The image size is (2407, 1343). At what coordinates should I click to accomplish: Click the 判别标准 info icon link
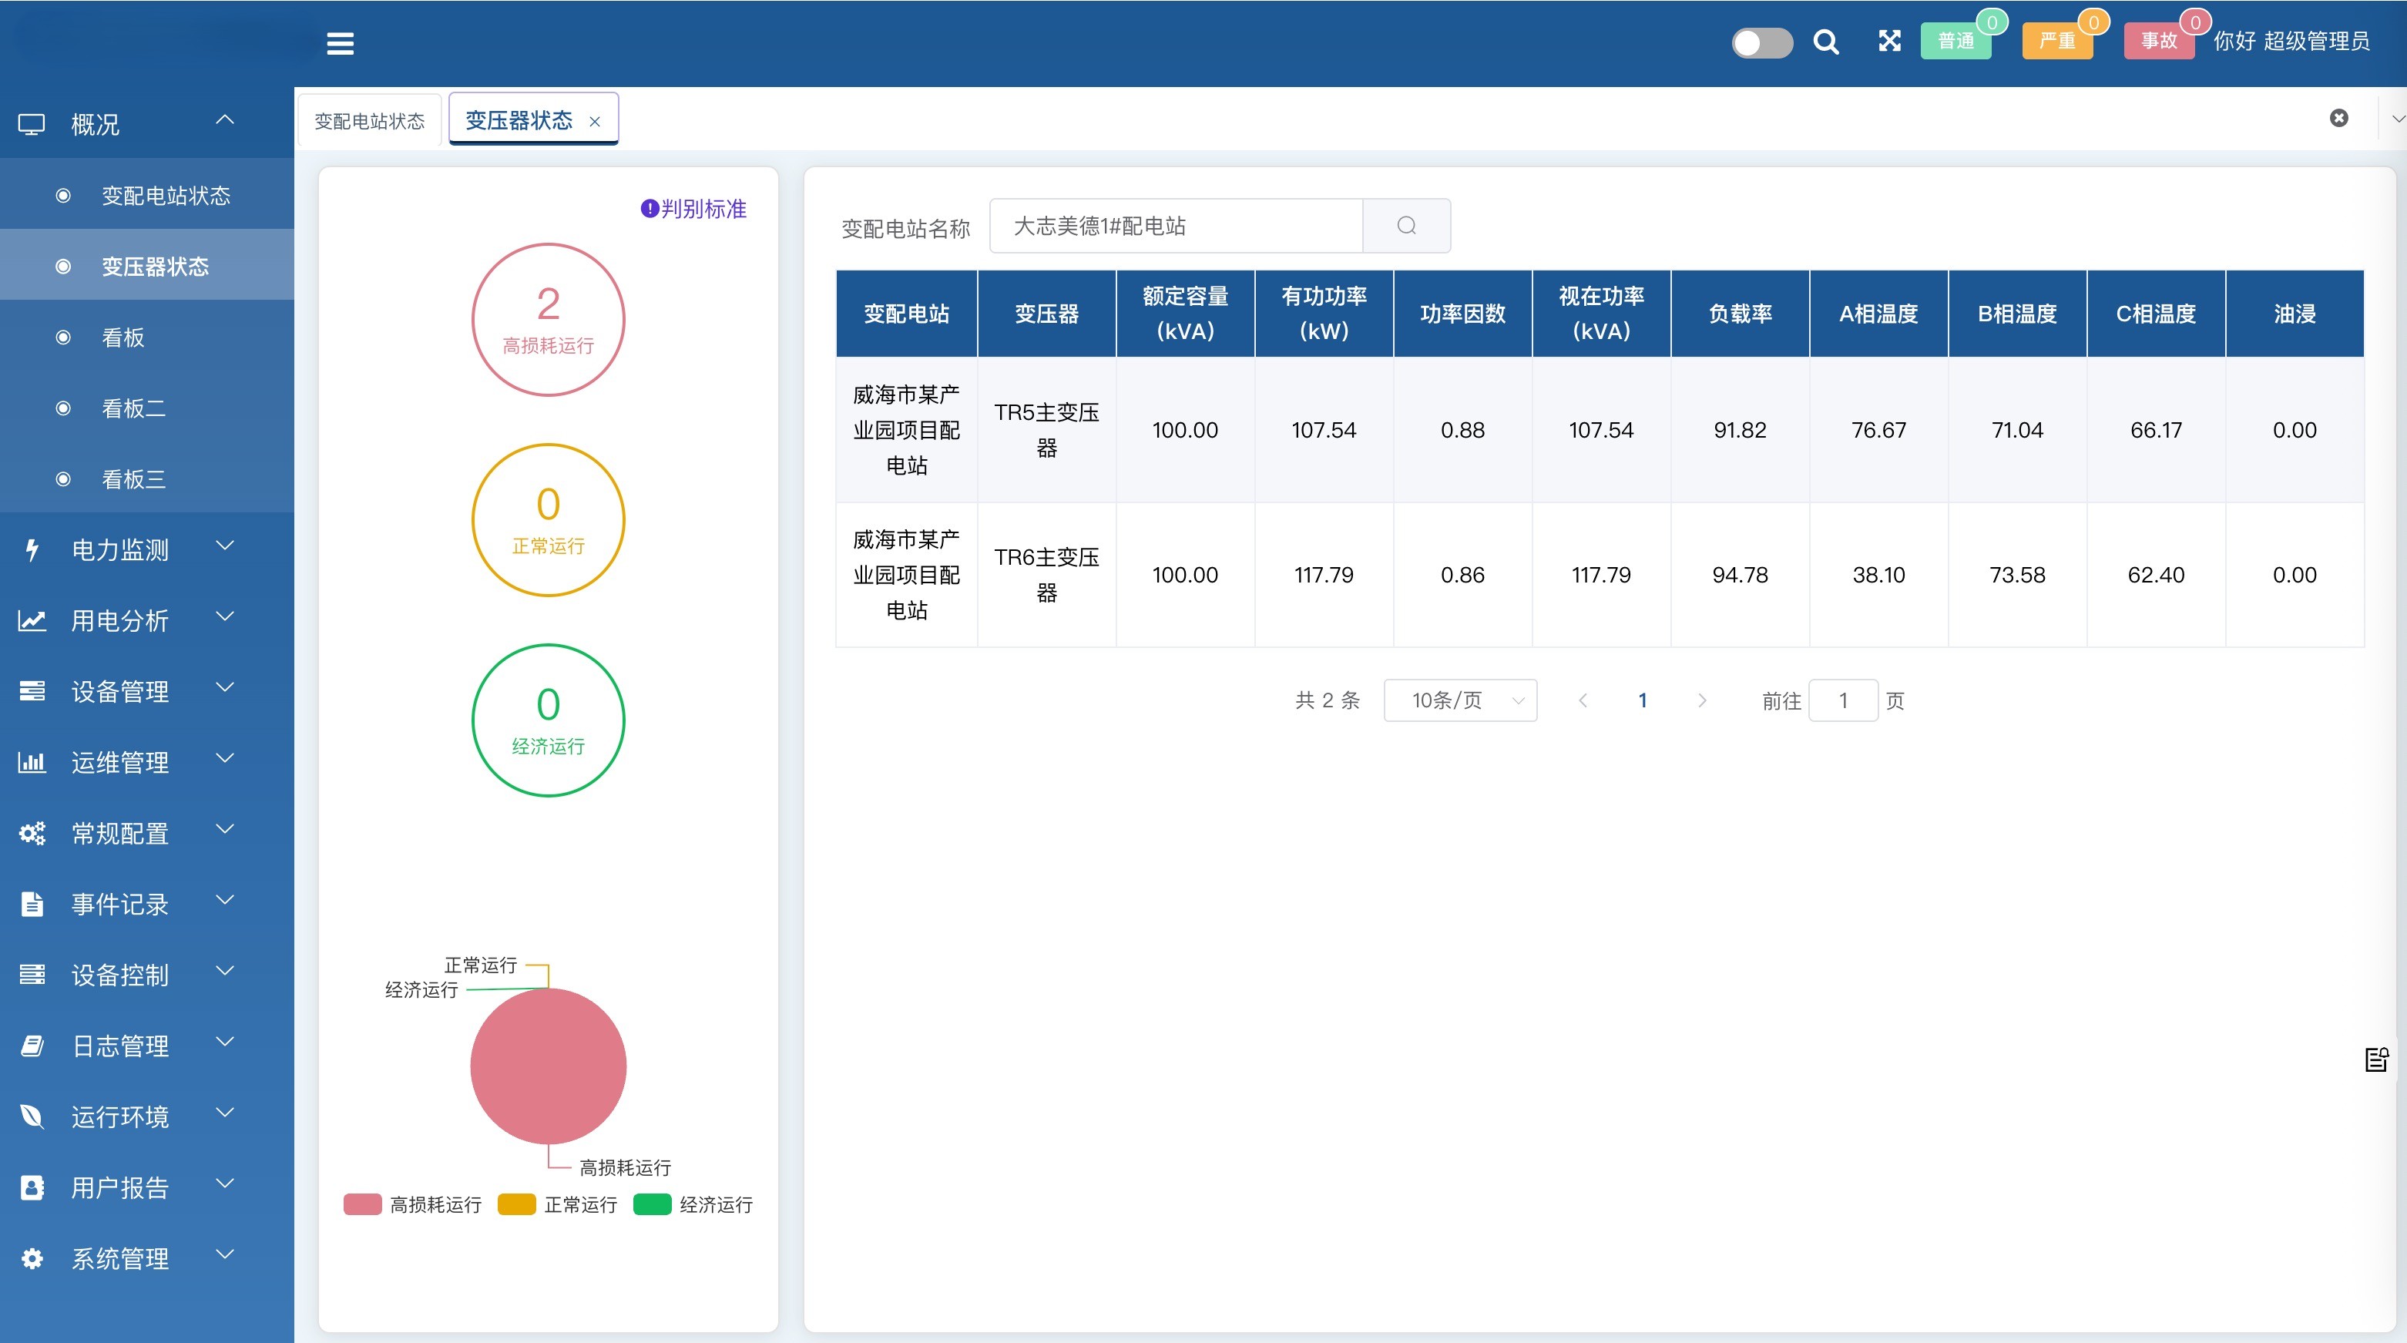(x=693, y=208)
